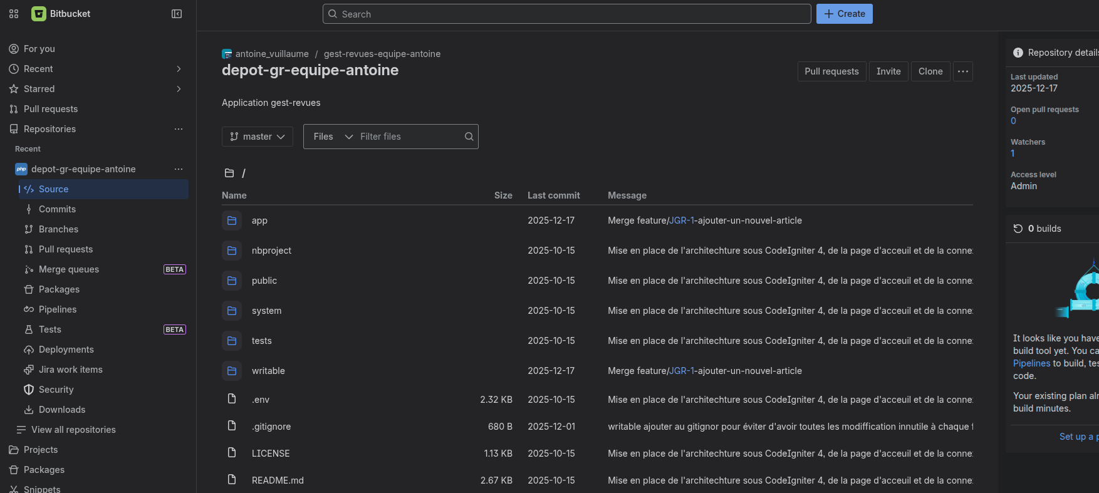
Task: Open the repository more actions ellipsis button
Action: [x=963, y=71]
